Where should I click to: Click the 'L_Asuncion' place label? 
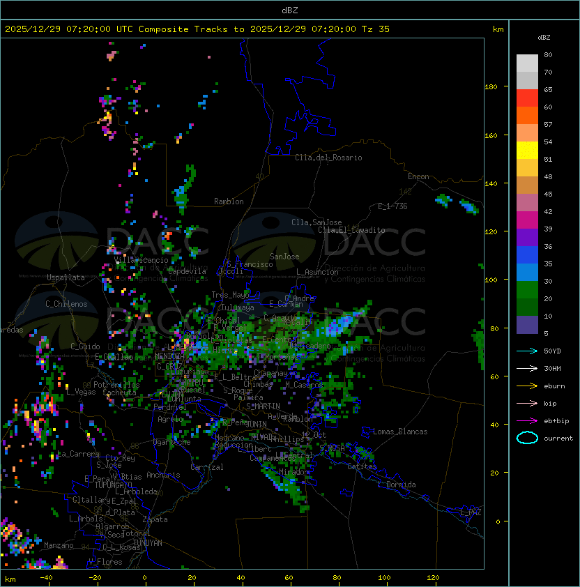317,272
